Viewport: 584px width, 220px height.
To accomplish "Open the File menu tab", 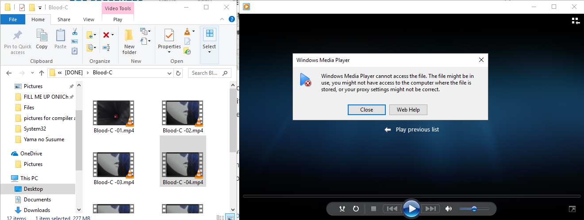I will pos(13,19).
